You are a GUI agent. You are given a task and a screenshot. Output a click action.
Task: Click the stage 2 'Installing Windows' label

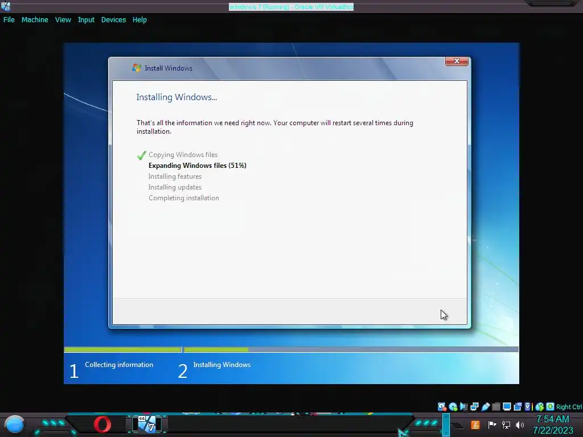222,365
